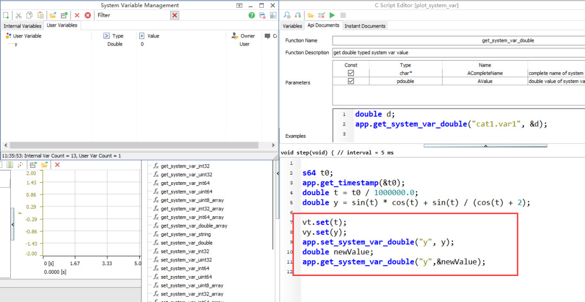This screenshot has width=585, height=302.
Task: Toggle the Const checkbox for char* parameter
Action: (351, 73)
